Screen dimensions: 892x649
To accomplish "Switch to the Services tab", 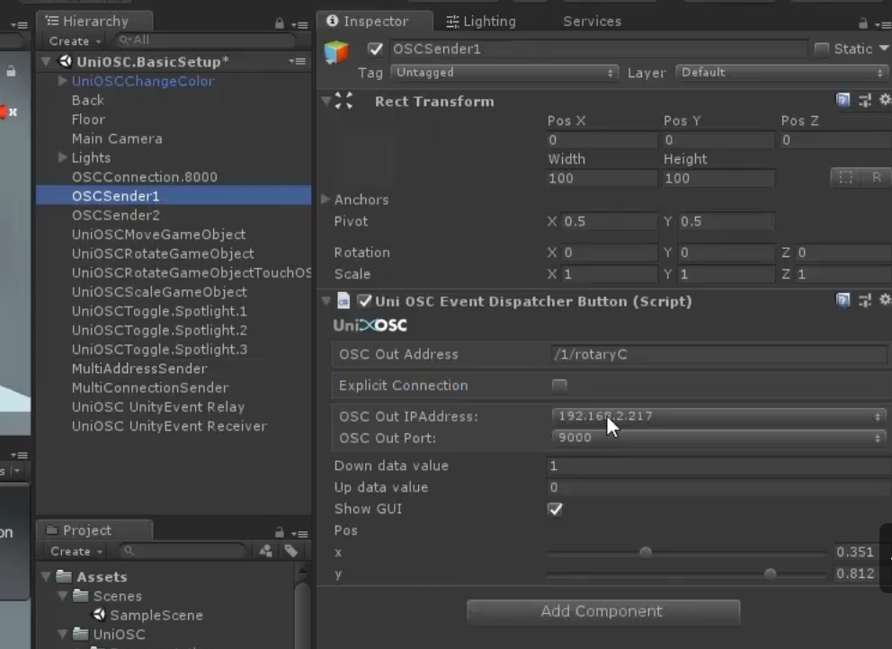I will (592, 21).
